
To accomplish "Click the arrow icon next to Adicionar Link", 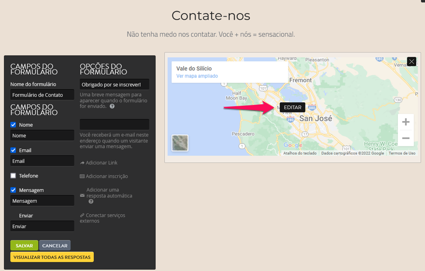I will (x=82, y=163).
